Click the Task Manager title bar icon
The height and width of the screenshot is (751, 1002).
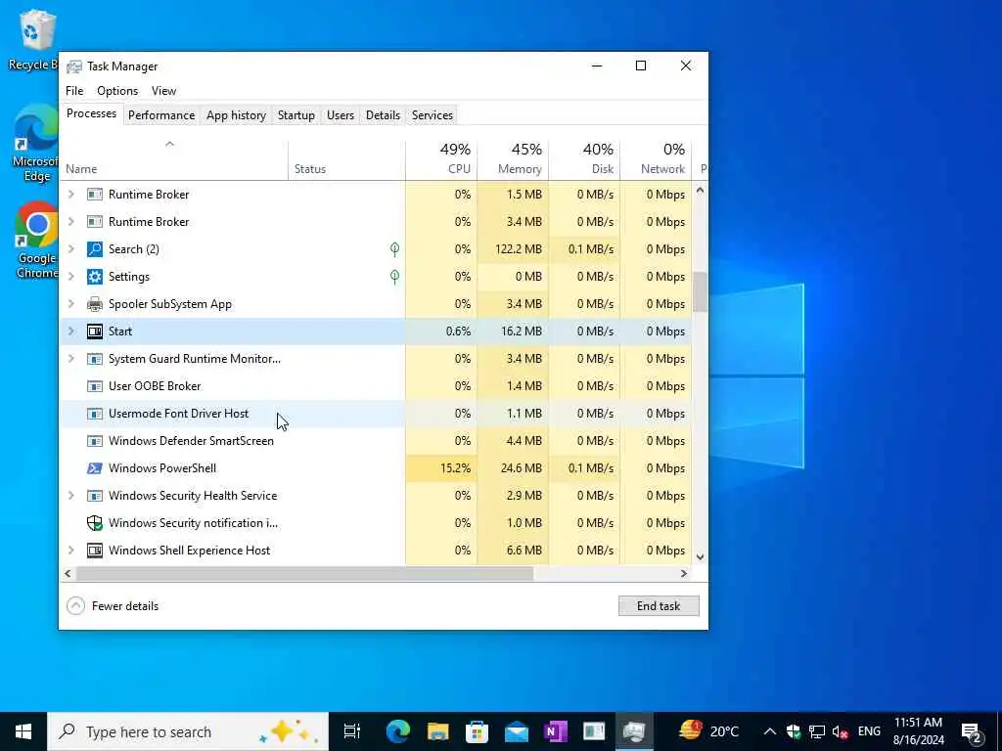[x=74, y=66]
